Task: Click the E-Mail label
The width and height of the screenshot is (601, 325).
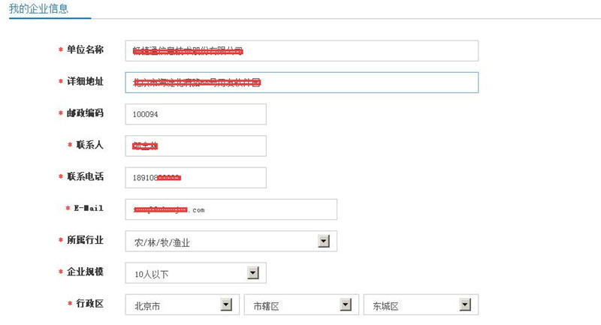Action: pos(89,208)
